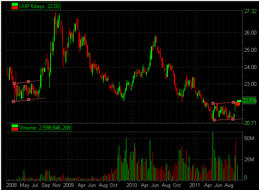Click the green/red swatch beside UUP 5days
Viewport: 259px width, 190px height.
(15, 6)
